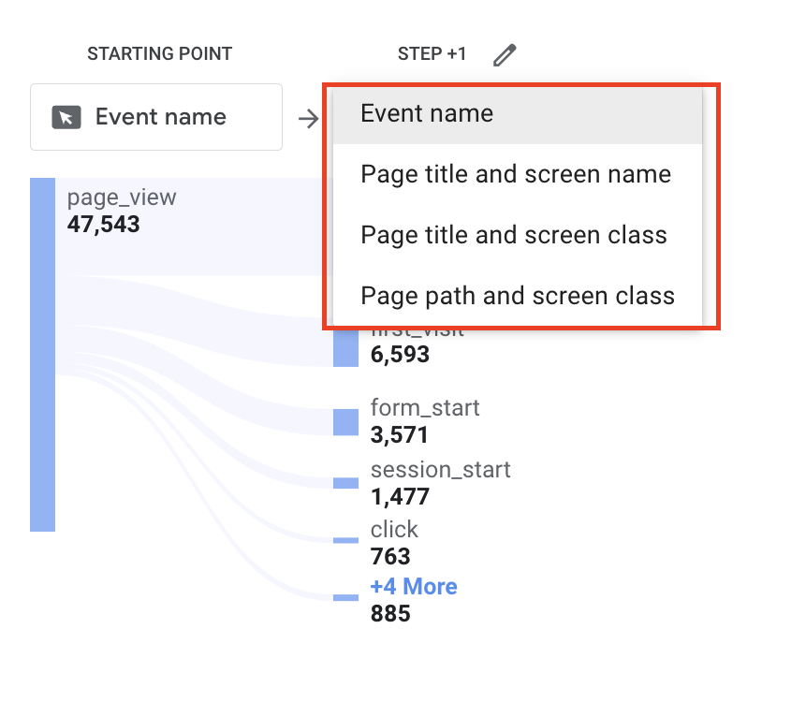Image resolution: width=791 pixels, height=717 pixels.
Task: Click the cursor icon in the starting point box
Action: (x=66, y=117)
